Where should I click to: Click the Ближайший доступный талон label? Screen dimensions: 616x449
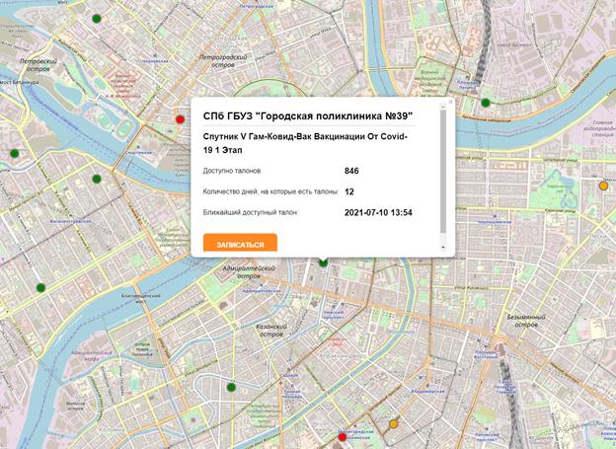click(251, 212)
